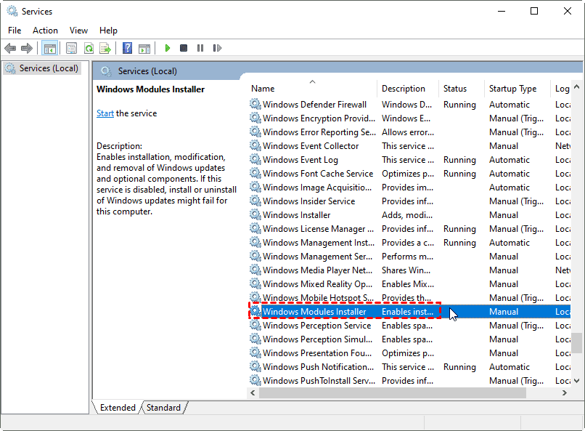Select Windows PushToInstall Service row
585x431 pixels.
409,381
